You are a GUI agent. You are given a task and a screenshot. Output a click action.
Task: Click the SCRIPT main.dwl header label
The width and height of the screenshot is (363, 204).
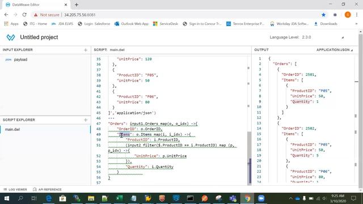tap(109, 50)
